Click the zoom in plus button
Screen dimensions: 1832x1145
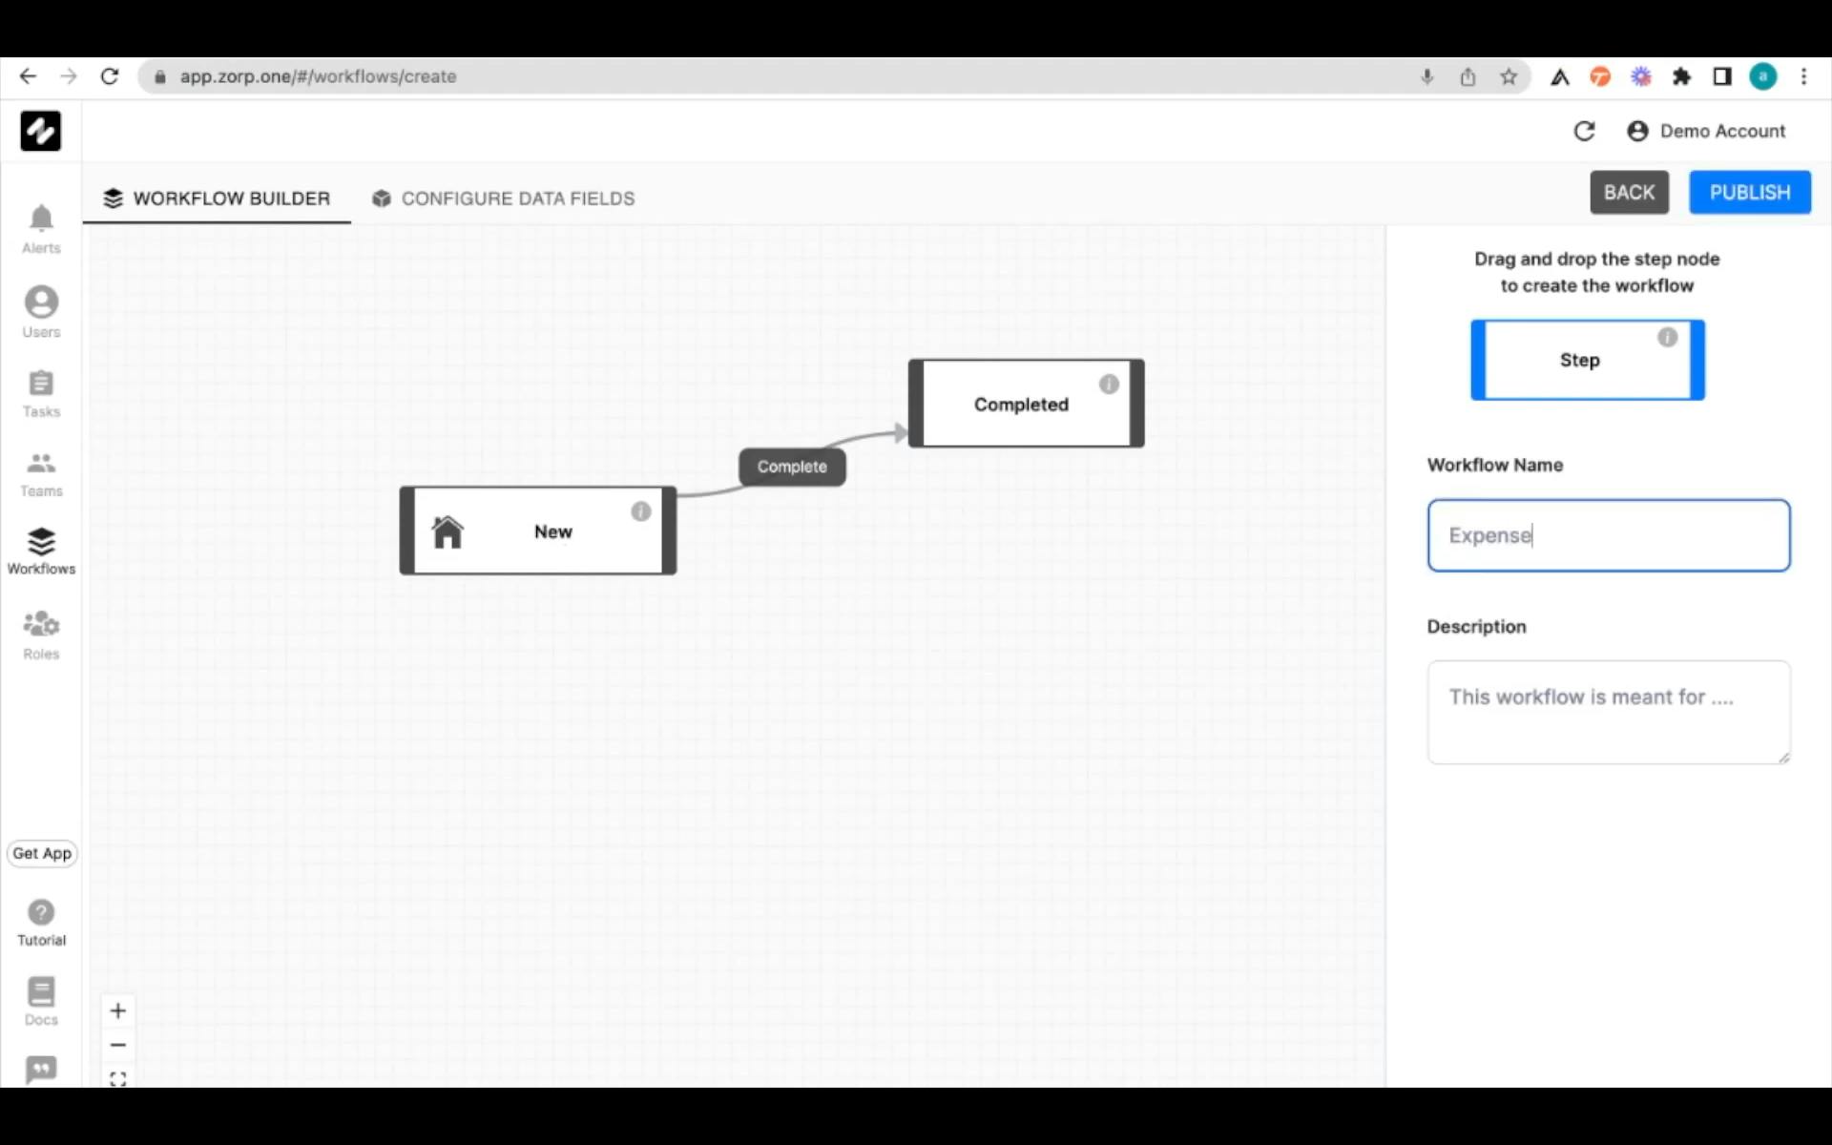[x=118, y=1010]
